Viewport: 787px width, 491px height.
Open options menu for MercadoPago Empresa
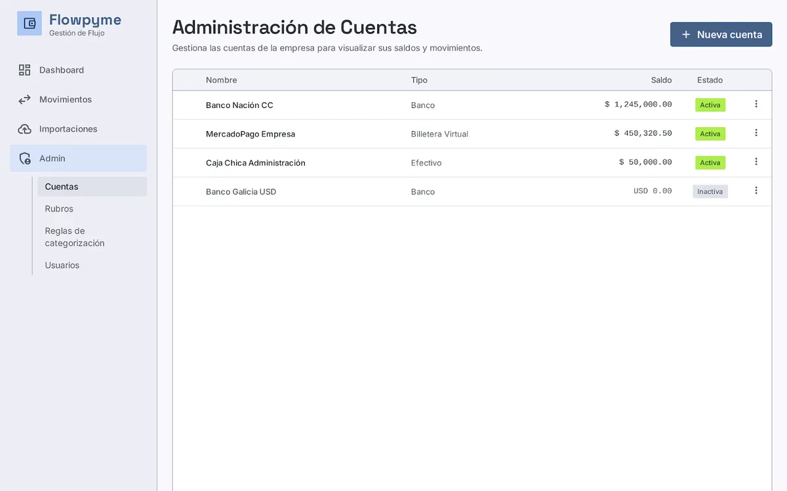756,133
